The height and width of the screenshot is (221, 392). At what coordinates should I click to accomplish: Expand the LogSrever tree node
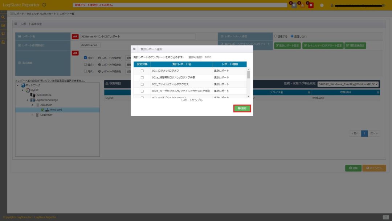(32, 115)
